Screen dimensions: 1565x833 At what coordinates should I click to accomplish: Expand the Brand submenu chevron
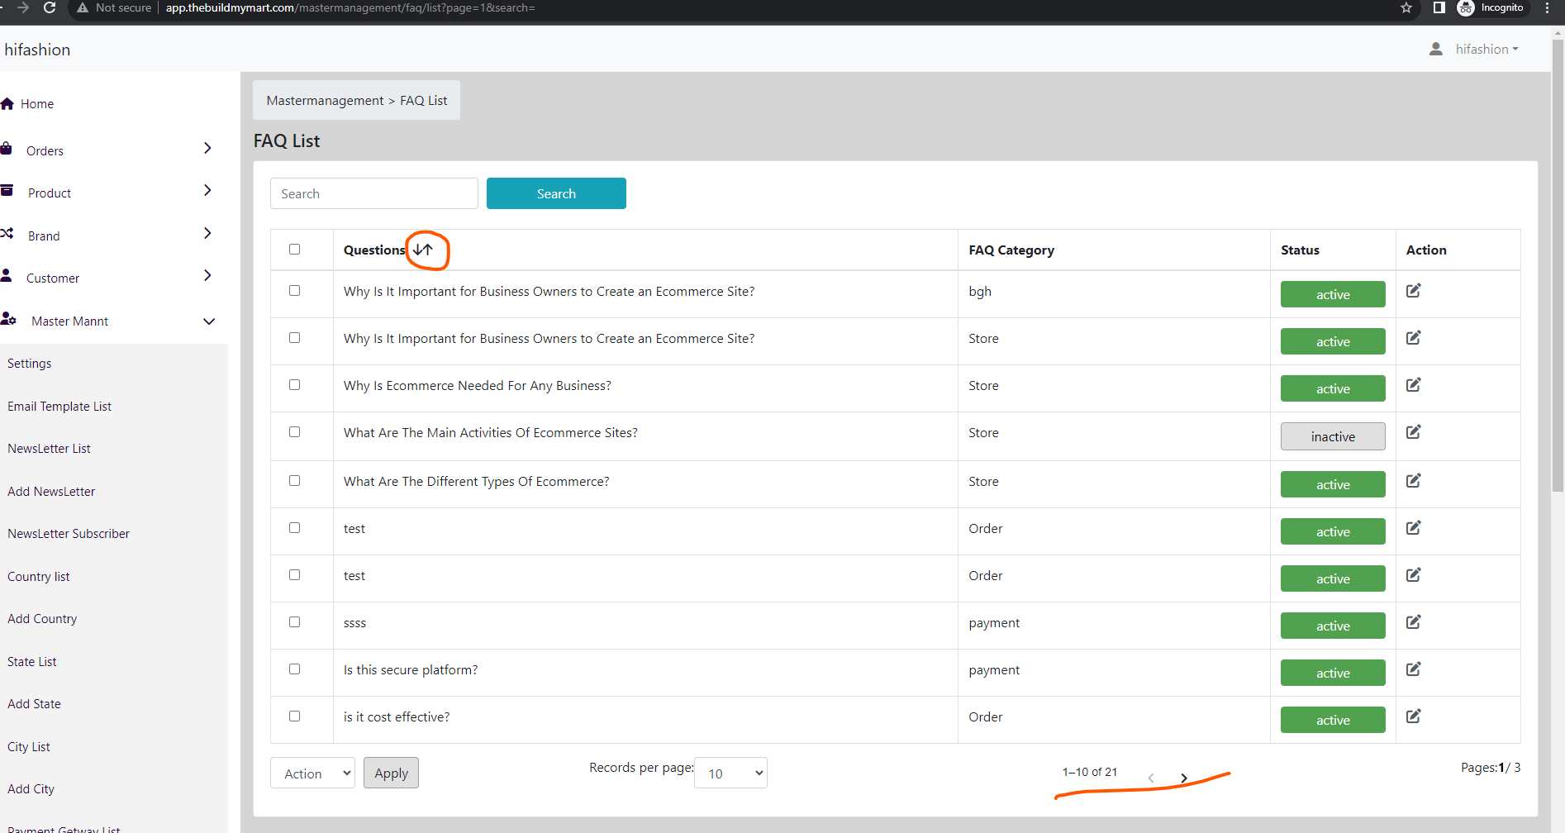point(207,233)
